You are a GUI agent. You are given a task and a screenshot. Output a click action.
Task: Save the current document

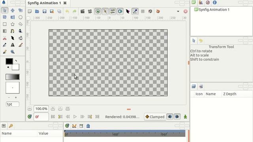pyautogui.click(x=45, y=11)
